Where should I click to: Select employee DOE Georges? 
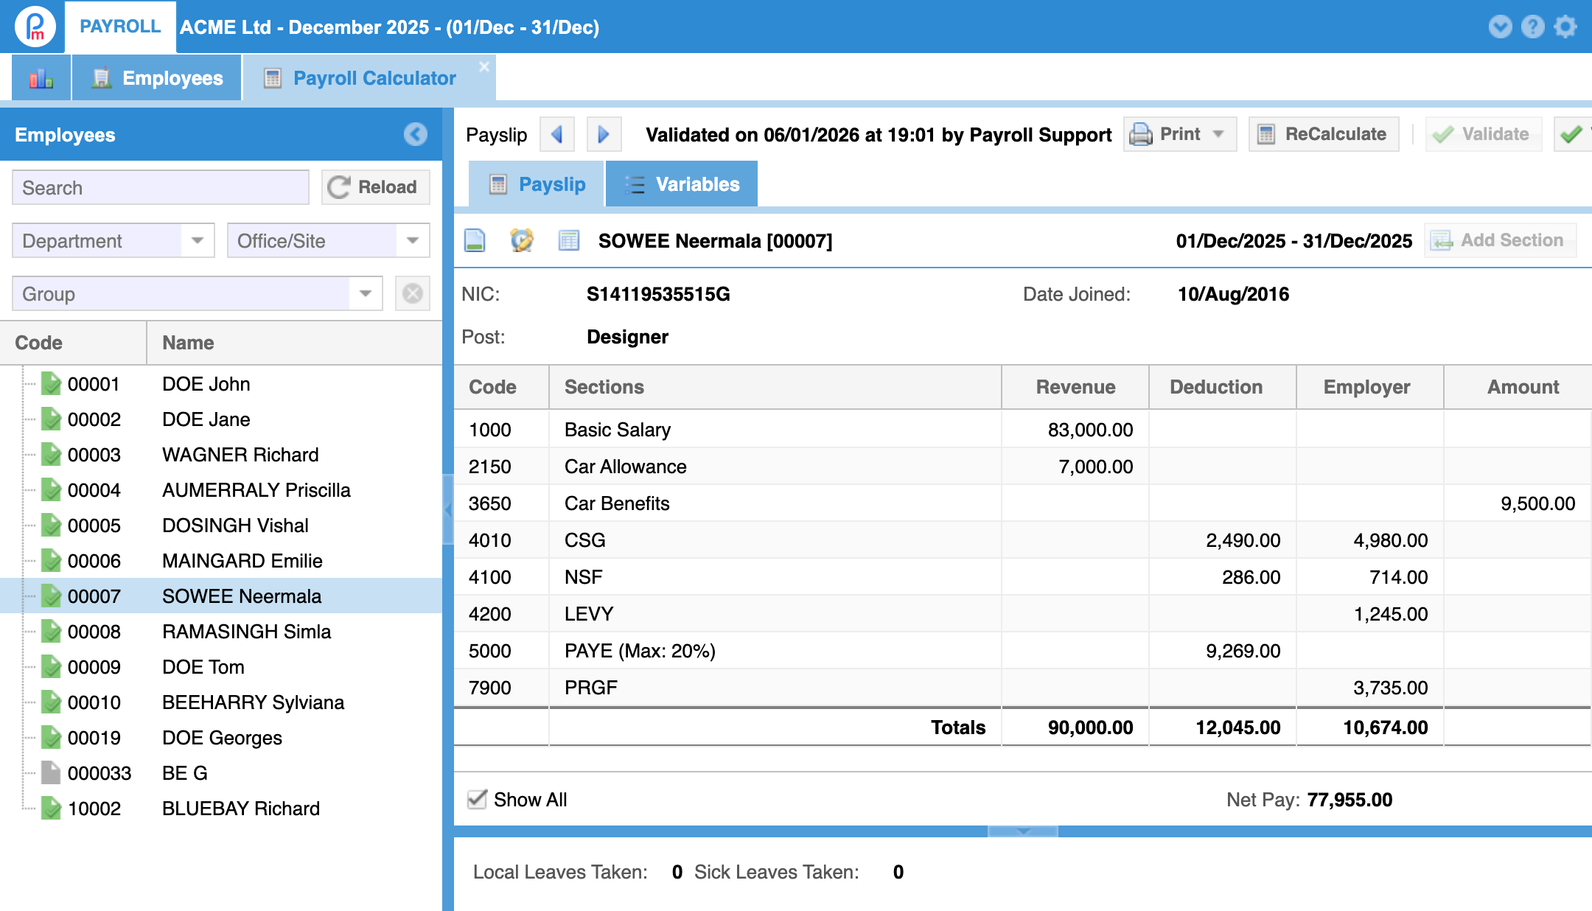tap(221, 738)
